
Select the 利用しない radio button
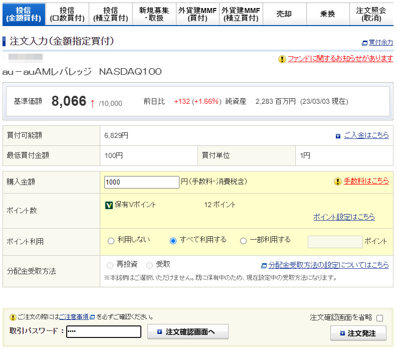pyautogui.click(x=111, y=241)
